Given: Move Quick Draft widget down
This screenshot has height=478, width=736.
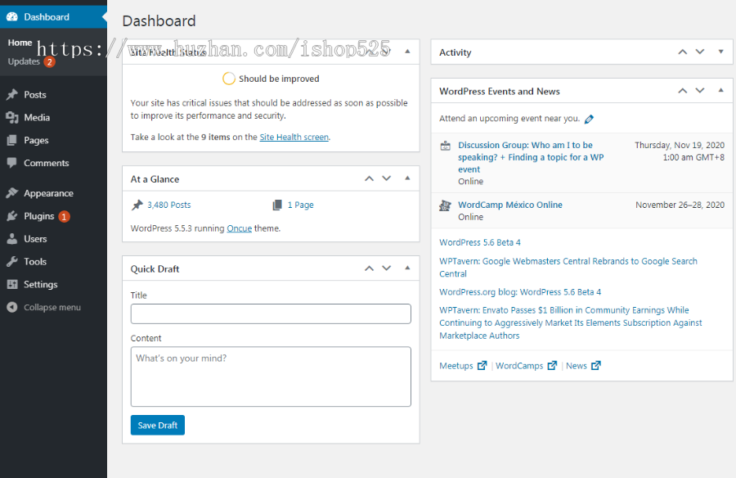Looking at the screenshot, I should pos(386,268).
